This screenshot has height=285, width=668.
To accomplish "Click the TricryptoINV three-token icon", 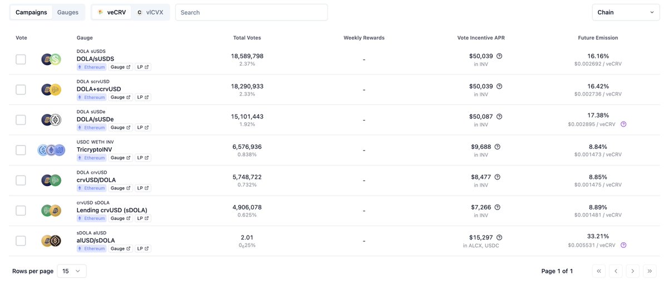I will 51,150.
